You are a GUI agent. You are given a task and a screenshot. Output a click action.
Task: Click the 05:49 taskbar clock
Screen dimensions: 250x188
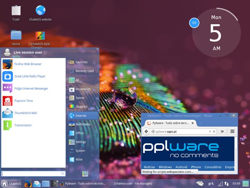[236, 183]
